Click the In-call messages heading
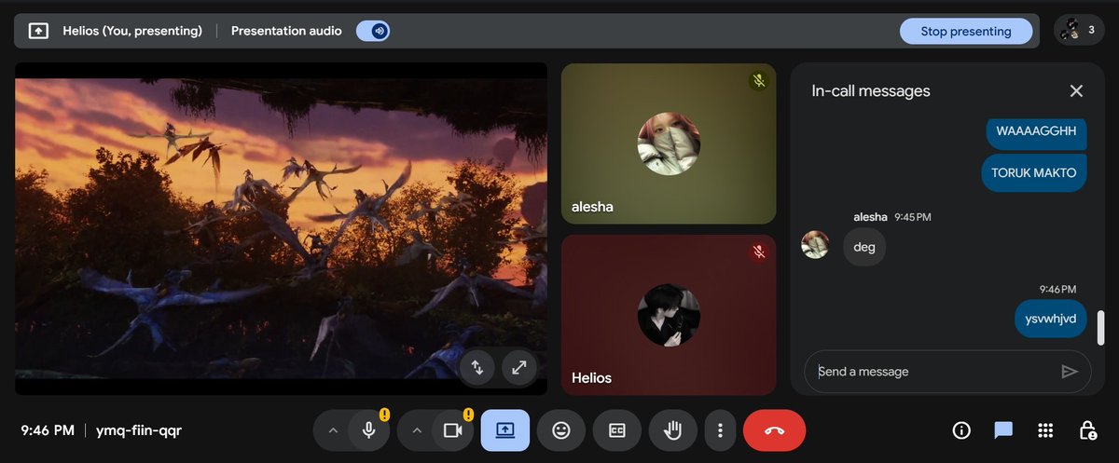1119x463 pixels. [871, 90]
